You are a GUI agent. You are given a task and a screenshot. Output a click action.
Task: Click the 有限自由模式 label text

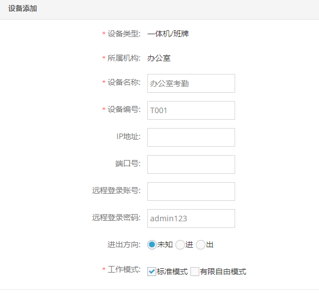(x=223, y=271)
